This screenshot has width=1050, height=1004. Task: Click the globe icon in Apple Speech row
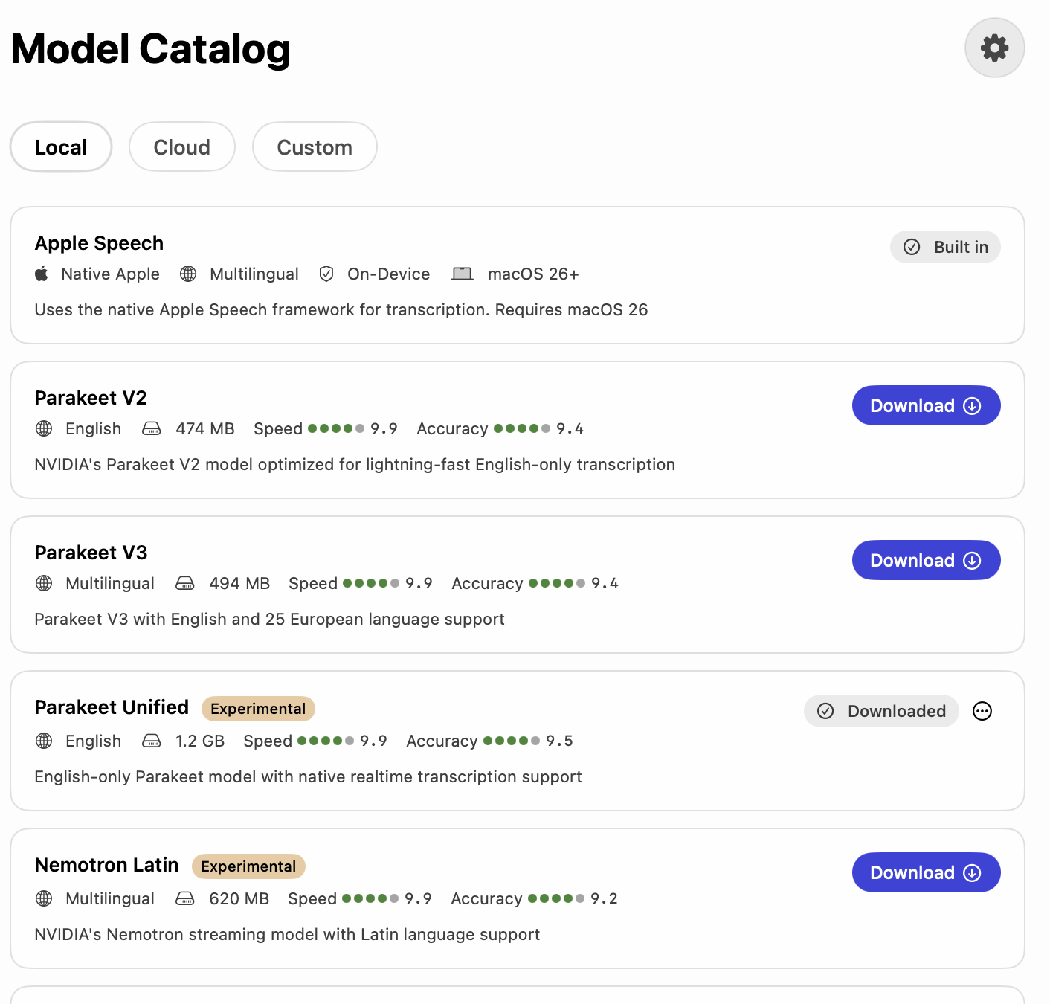point(188,274)
